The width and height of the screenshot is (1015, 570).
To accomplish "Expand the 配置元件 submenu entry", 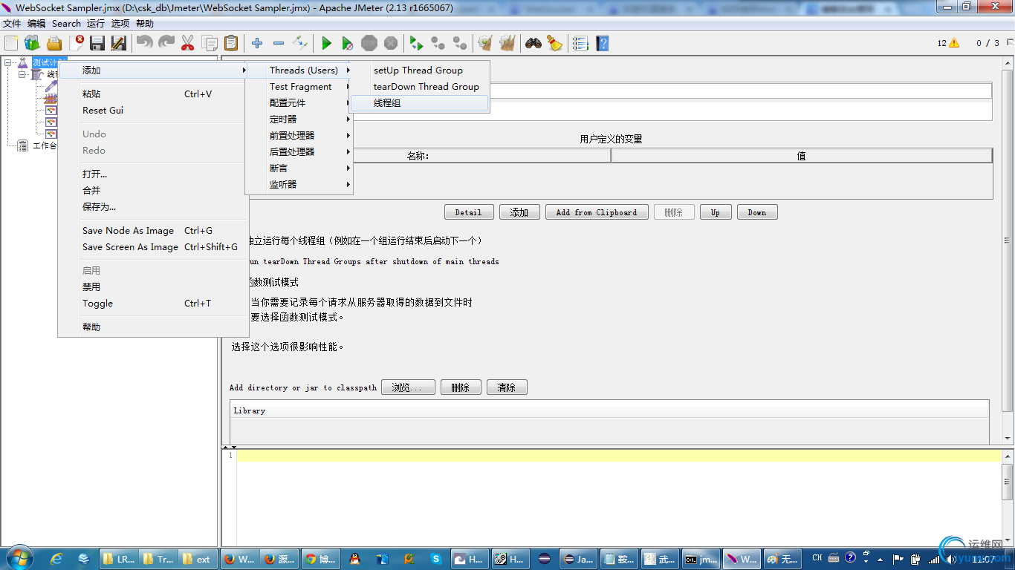I will [x=299, y=103].
